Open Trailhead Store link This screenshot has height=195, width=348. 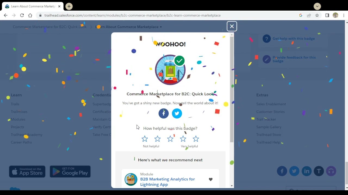point(269,135)
